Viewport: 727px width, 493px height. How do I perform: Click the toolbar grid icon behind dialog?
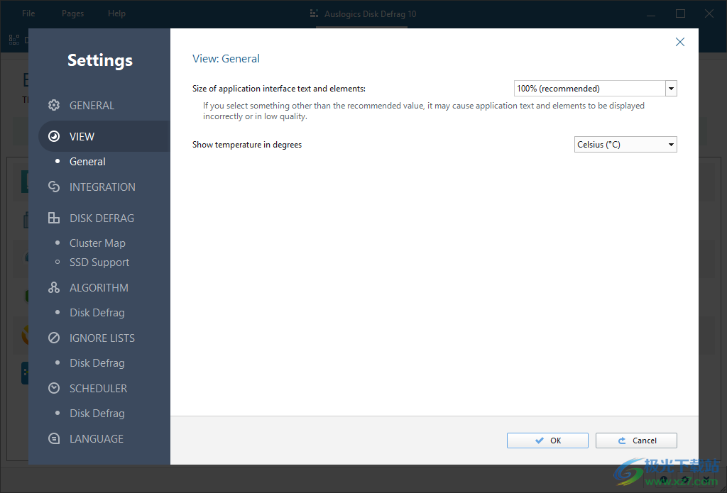[14, 40]
